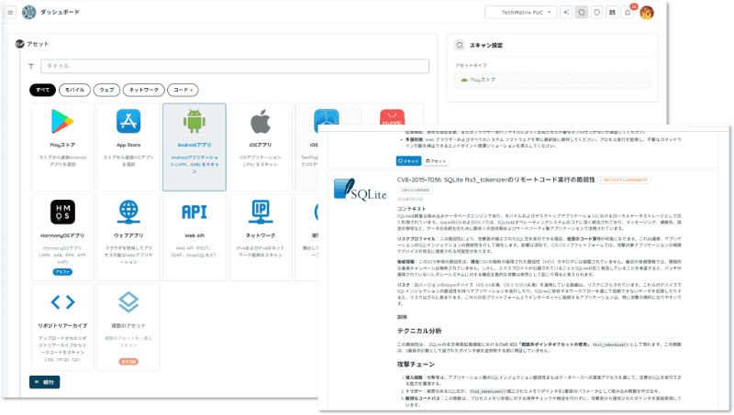This screenshot has width=734, height=415.
Task: Click the スキャン設定 panel refresh icon
Action: (460, 45)
